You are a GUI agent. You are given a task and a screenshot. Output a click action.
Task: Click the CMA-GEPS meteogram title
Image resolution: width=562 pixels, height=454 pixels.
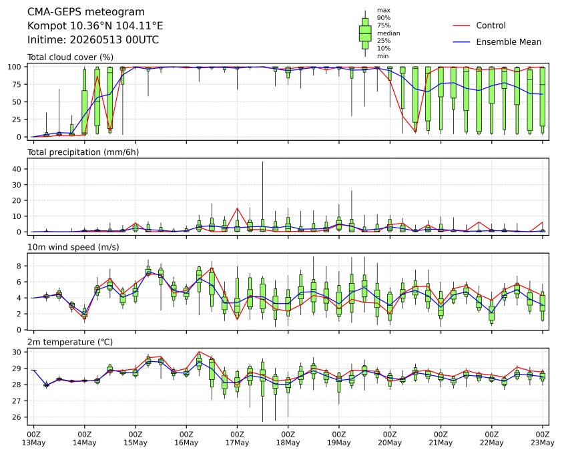tap(86, 12)
